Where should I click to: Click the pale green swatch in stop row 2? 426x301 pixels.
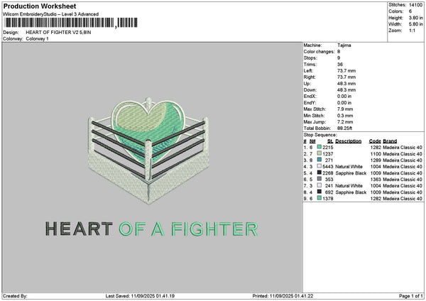click(x=319, y=153)
